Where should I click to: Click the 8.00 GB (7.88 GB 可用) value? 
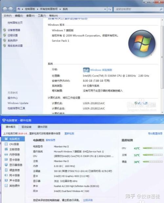click(x=96, y=81)
